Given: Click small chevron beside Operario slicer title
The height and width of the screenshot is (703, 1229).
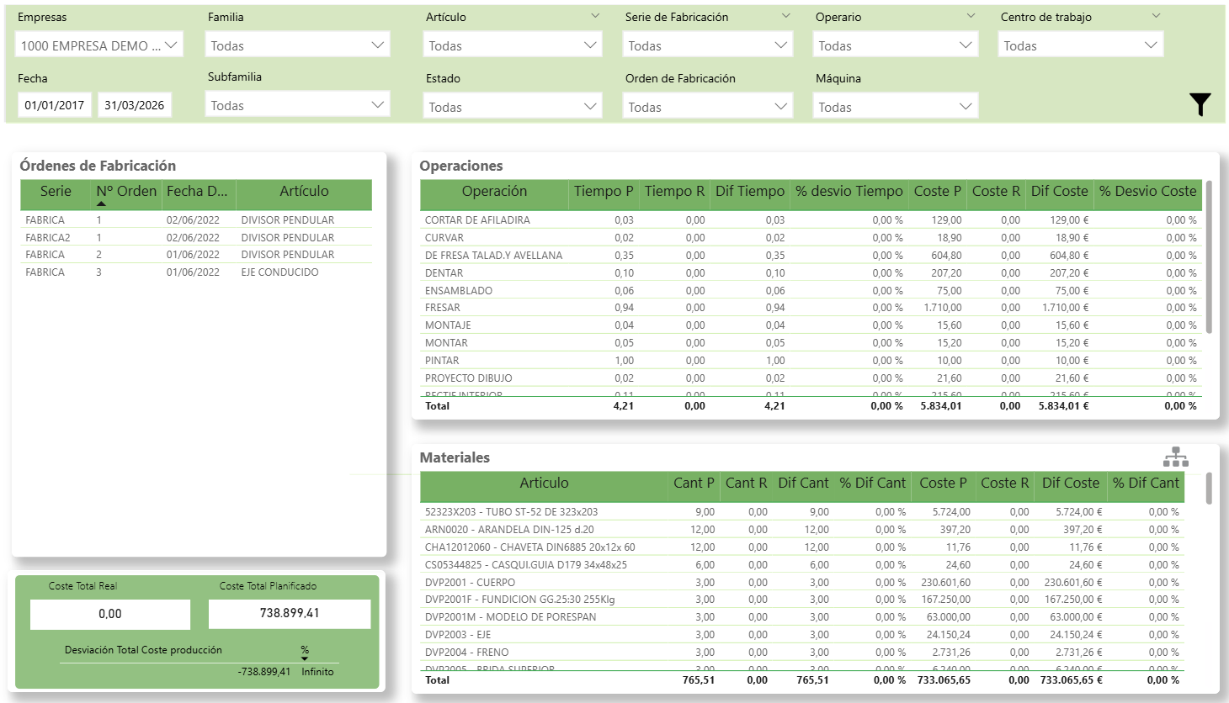Looking at the screenshot, I should coord(971,16).
